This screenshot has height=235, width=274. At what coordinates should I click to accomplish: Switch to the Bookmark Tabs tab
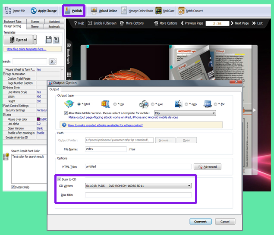click(14, 22)
